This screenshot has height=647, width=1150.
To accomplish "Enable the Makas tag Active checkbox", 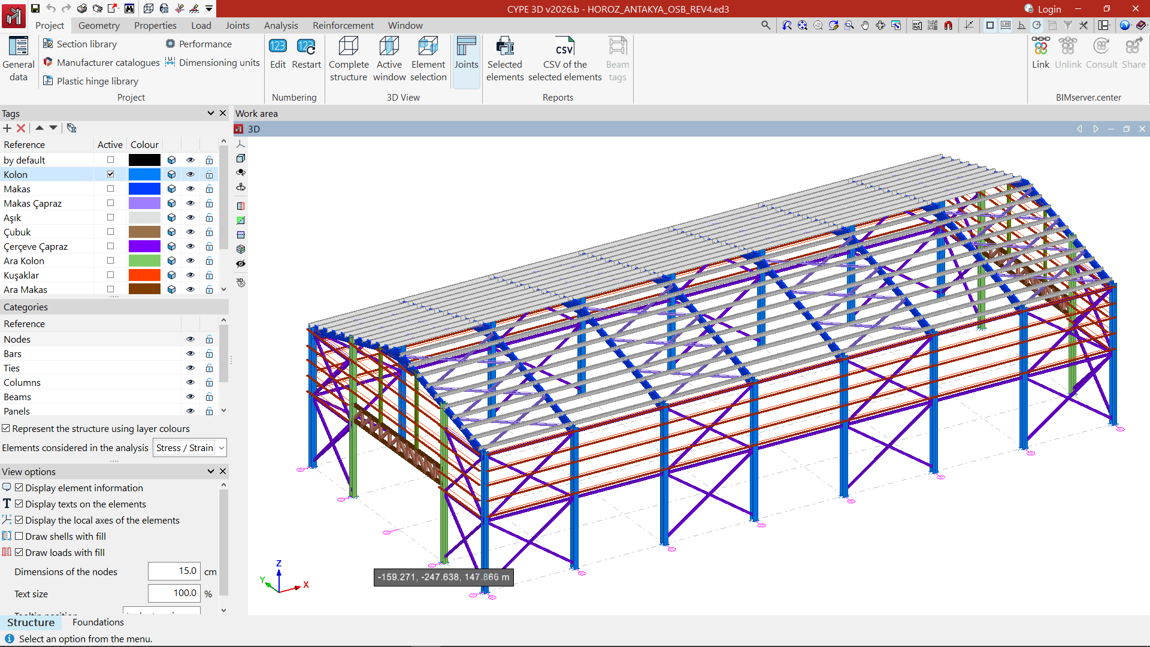I will point(110,189).
